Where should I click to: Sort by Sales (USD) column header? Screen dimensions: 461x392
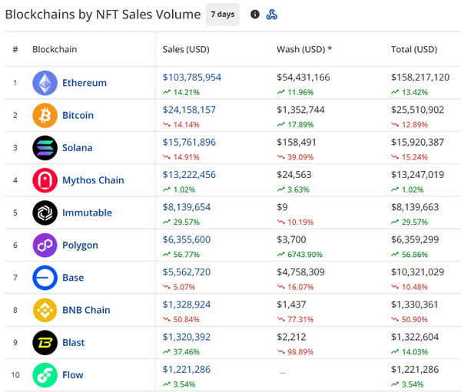[x=186, y=50]
